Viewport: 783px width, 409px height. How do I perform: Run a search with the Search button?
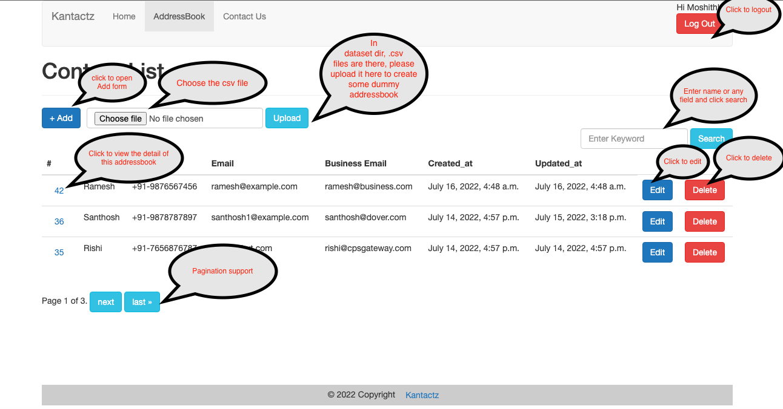tap(711, 138)
